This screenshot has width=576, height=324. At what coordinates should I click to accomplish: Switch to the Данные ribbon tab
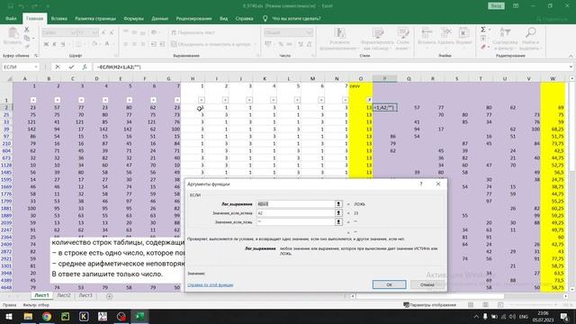click(160, 18)
